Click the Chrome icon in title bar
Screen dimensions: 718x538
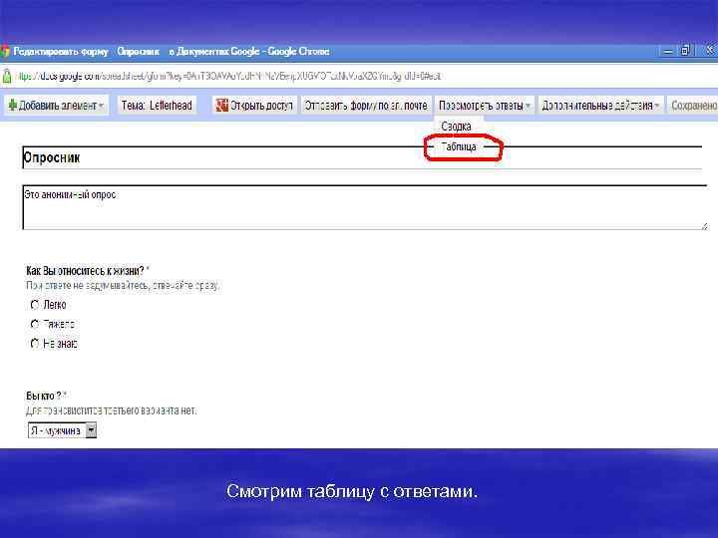click(5, 51)
